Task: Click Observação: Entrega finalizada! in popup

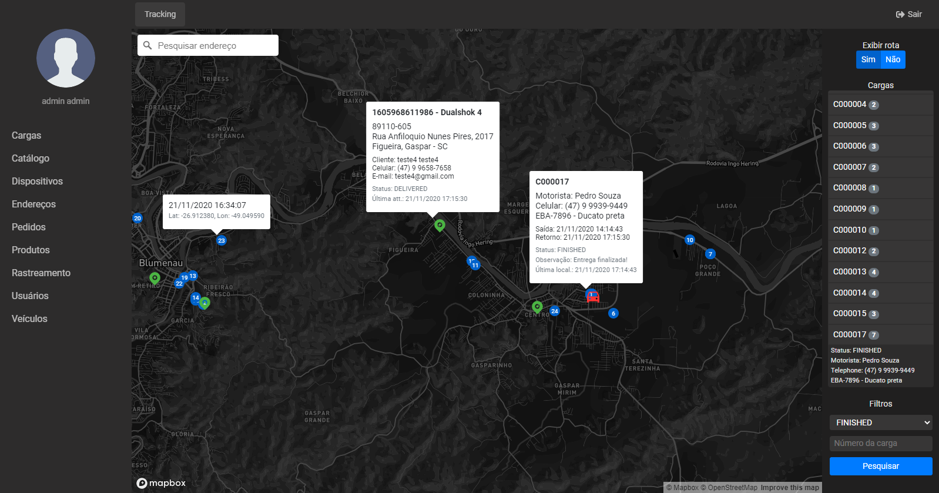Action: tap(581, 260)
